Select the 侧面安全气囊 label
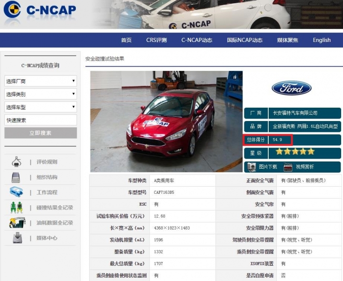Screen dimensions: 343x281 tap(260, 192)
